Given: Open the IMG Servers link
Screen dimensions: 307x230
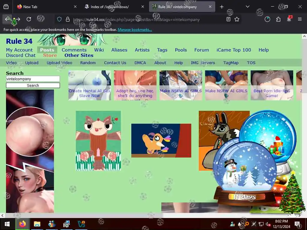Looking at the screenshot, I should (x=203, y=63).
